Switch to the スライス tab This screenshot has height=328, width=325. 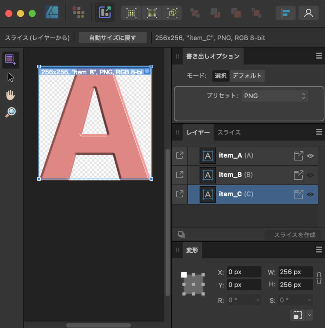pos(229,132)
